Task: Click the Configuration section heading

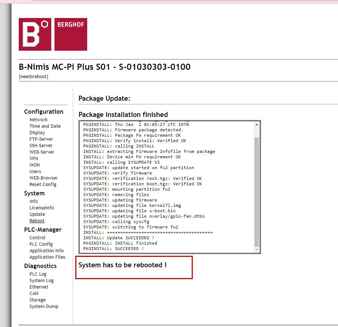Action: [x=44, y=112]
